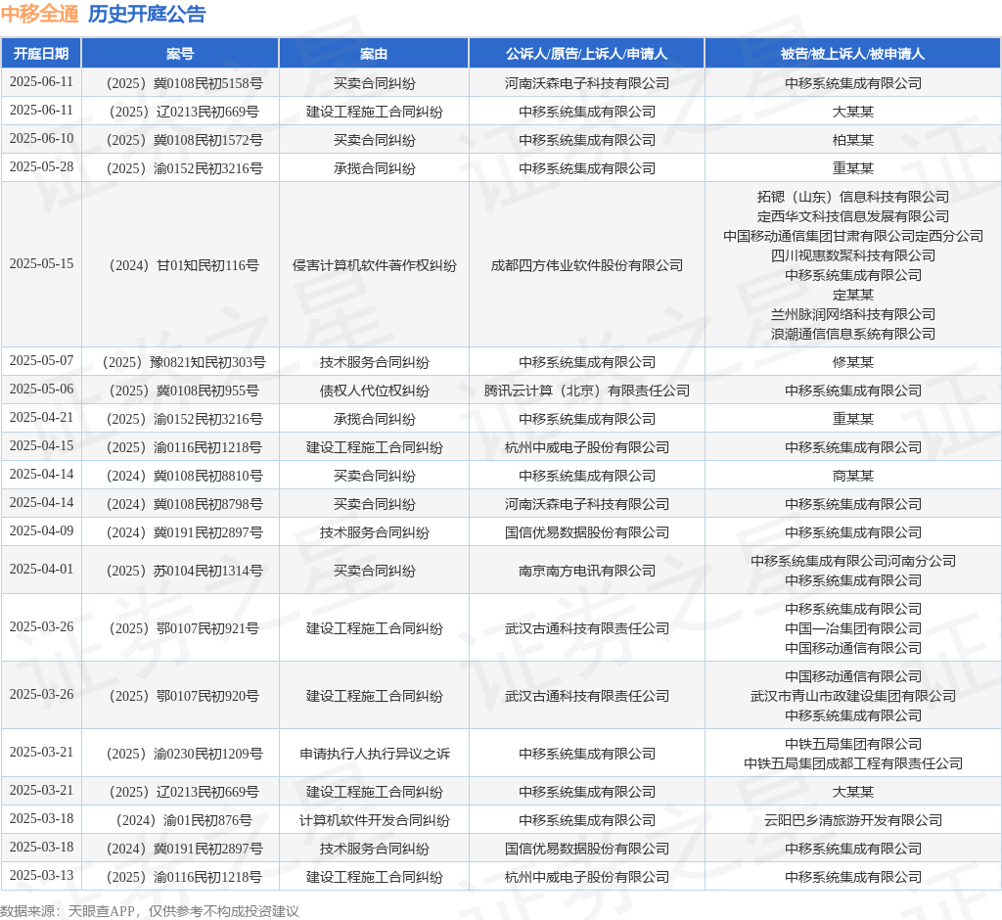Click the 开庭日期 column header
This screenshot has height=920, width=1002.
point(41,54)
